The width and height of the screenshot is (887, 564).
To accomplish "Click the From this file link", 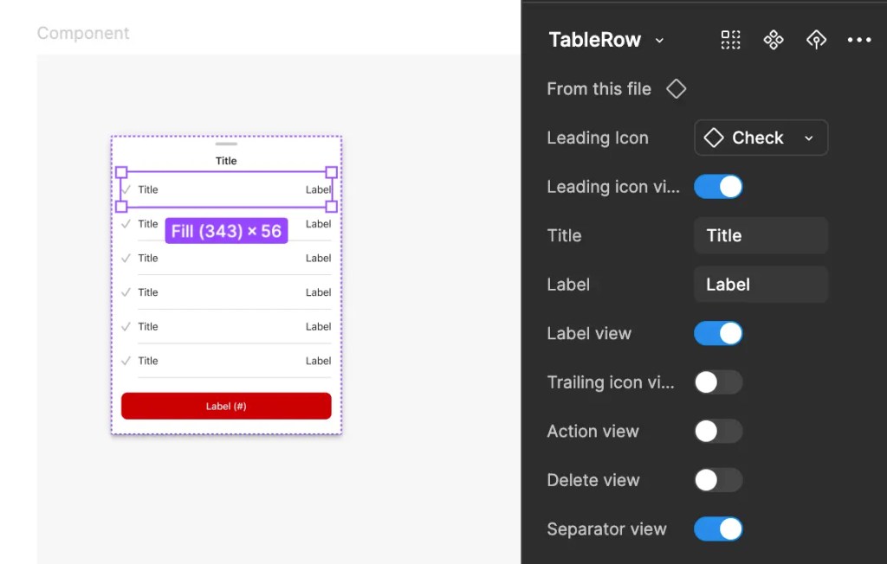I will point(599,89).
